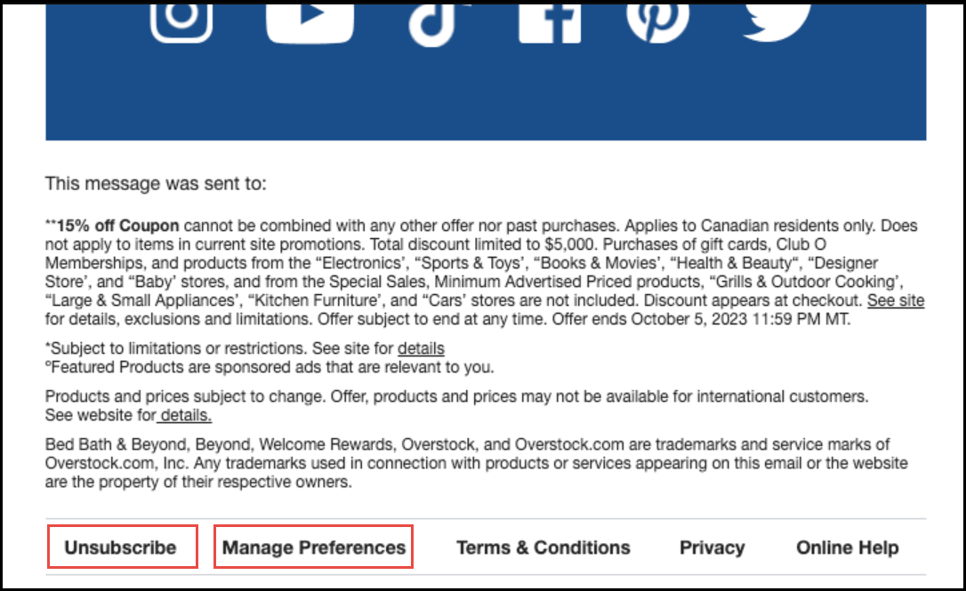The width and height of the screenshot is (966, 591).
Task: Follow the "See site" coupon link
Action: [x=896, y=300]
